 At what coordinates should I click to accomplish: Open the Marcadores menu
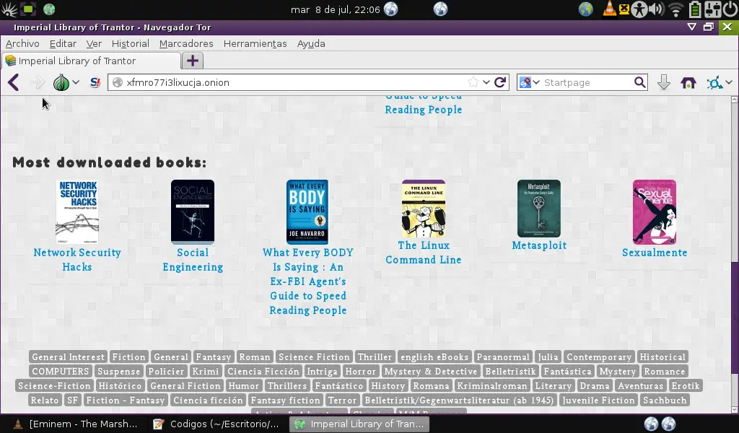point(186,44)
